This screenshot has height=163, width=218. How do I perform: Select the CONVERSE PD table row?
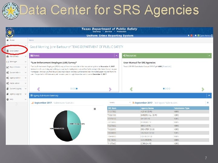[158, 140]
